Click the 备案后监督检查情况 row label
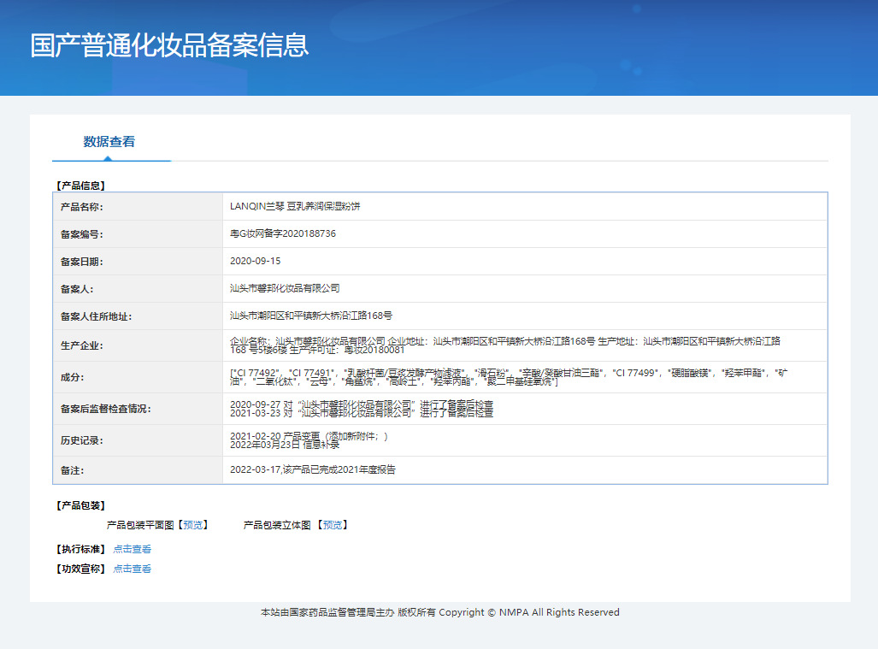The height and width of the screenshot is (649, 878). pyautogui.click(x=106, y=409)
